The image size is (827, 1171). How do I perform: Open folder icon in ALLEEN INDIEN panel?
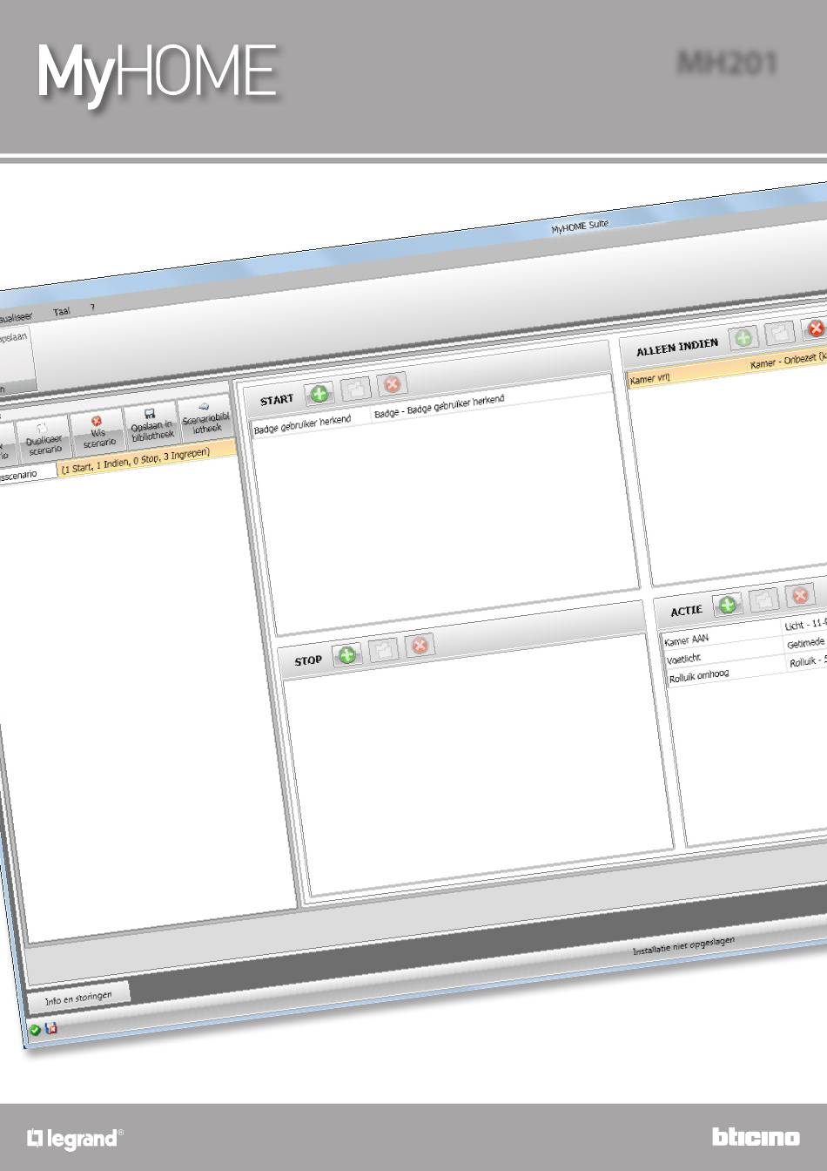tap(780, 333)
